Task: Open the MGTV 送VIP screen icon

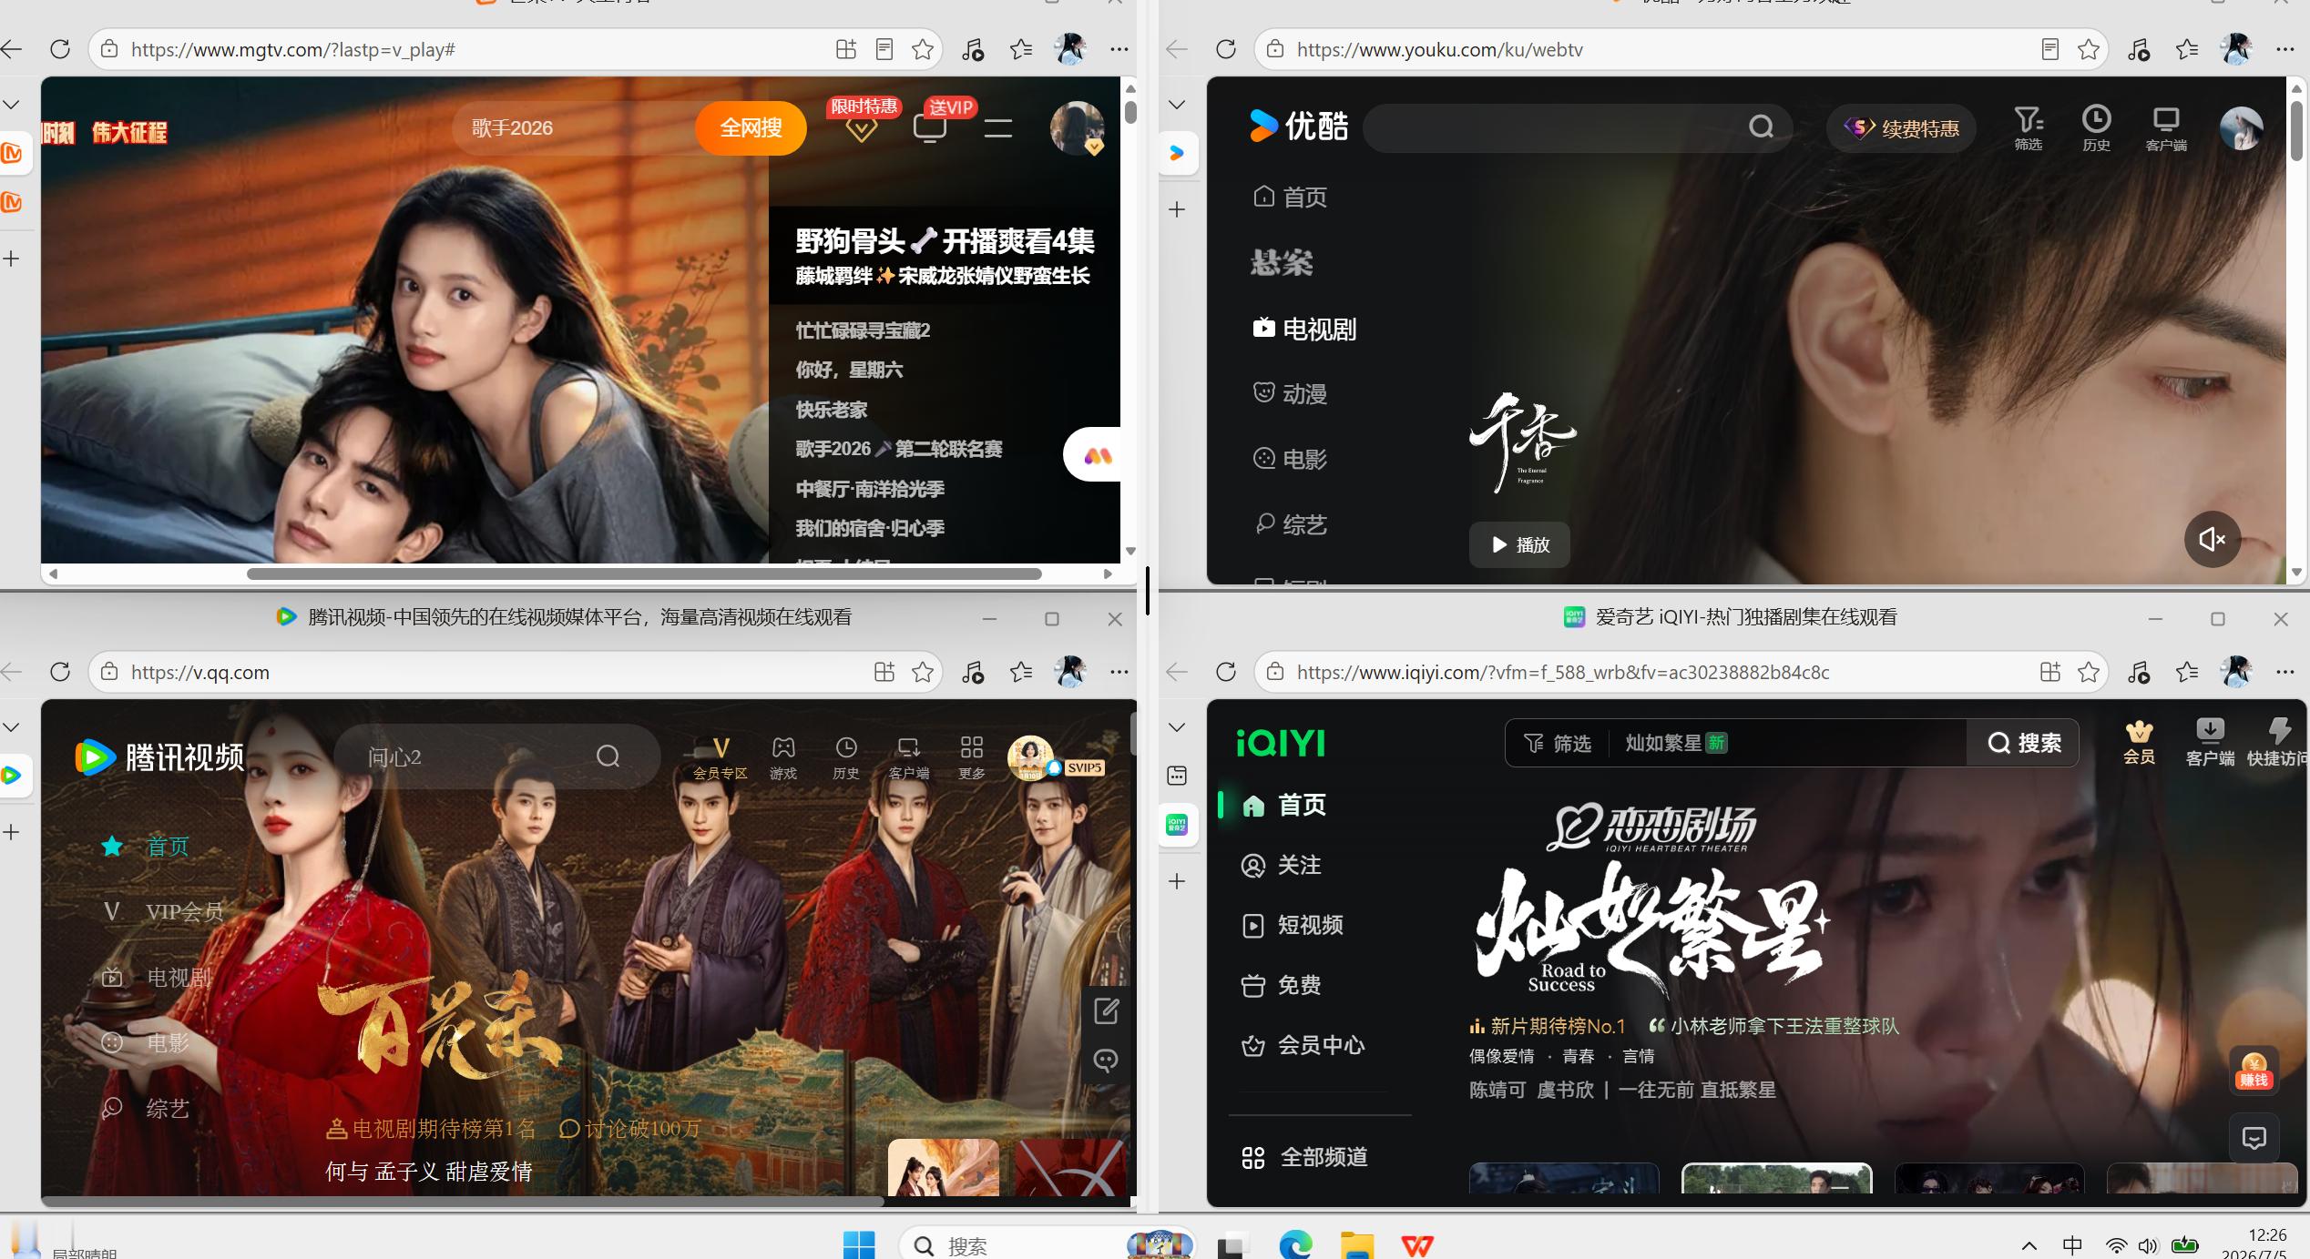Action: [x=929, y=128]
